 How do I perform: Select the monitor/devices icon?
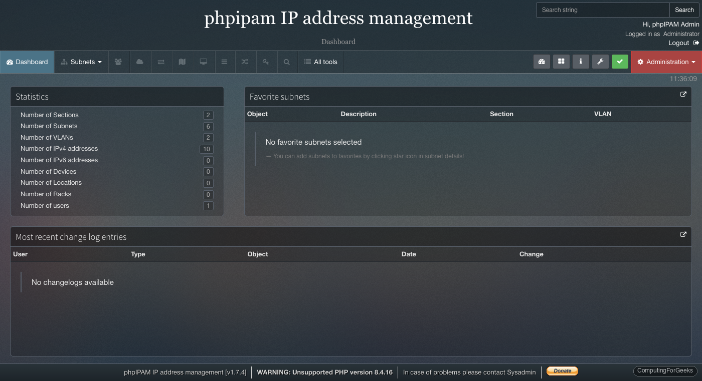(204, 62)
